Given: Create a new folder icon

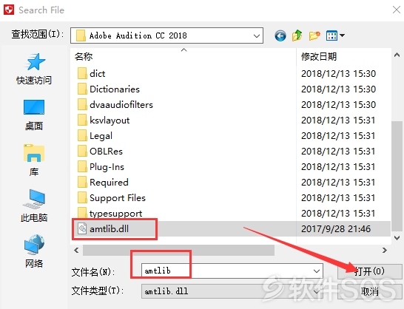Looking at the screenshot, I should click(314, 35).
